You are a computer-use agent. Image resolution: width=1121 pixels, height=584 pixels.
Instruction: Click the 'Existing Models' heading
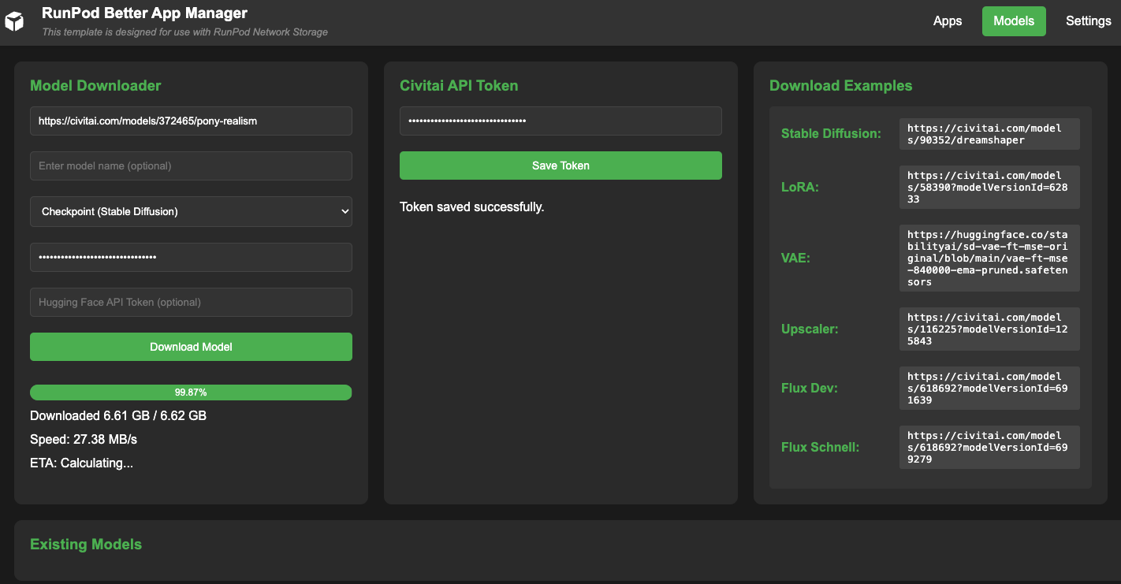(x=86, y=545)
